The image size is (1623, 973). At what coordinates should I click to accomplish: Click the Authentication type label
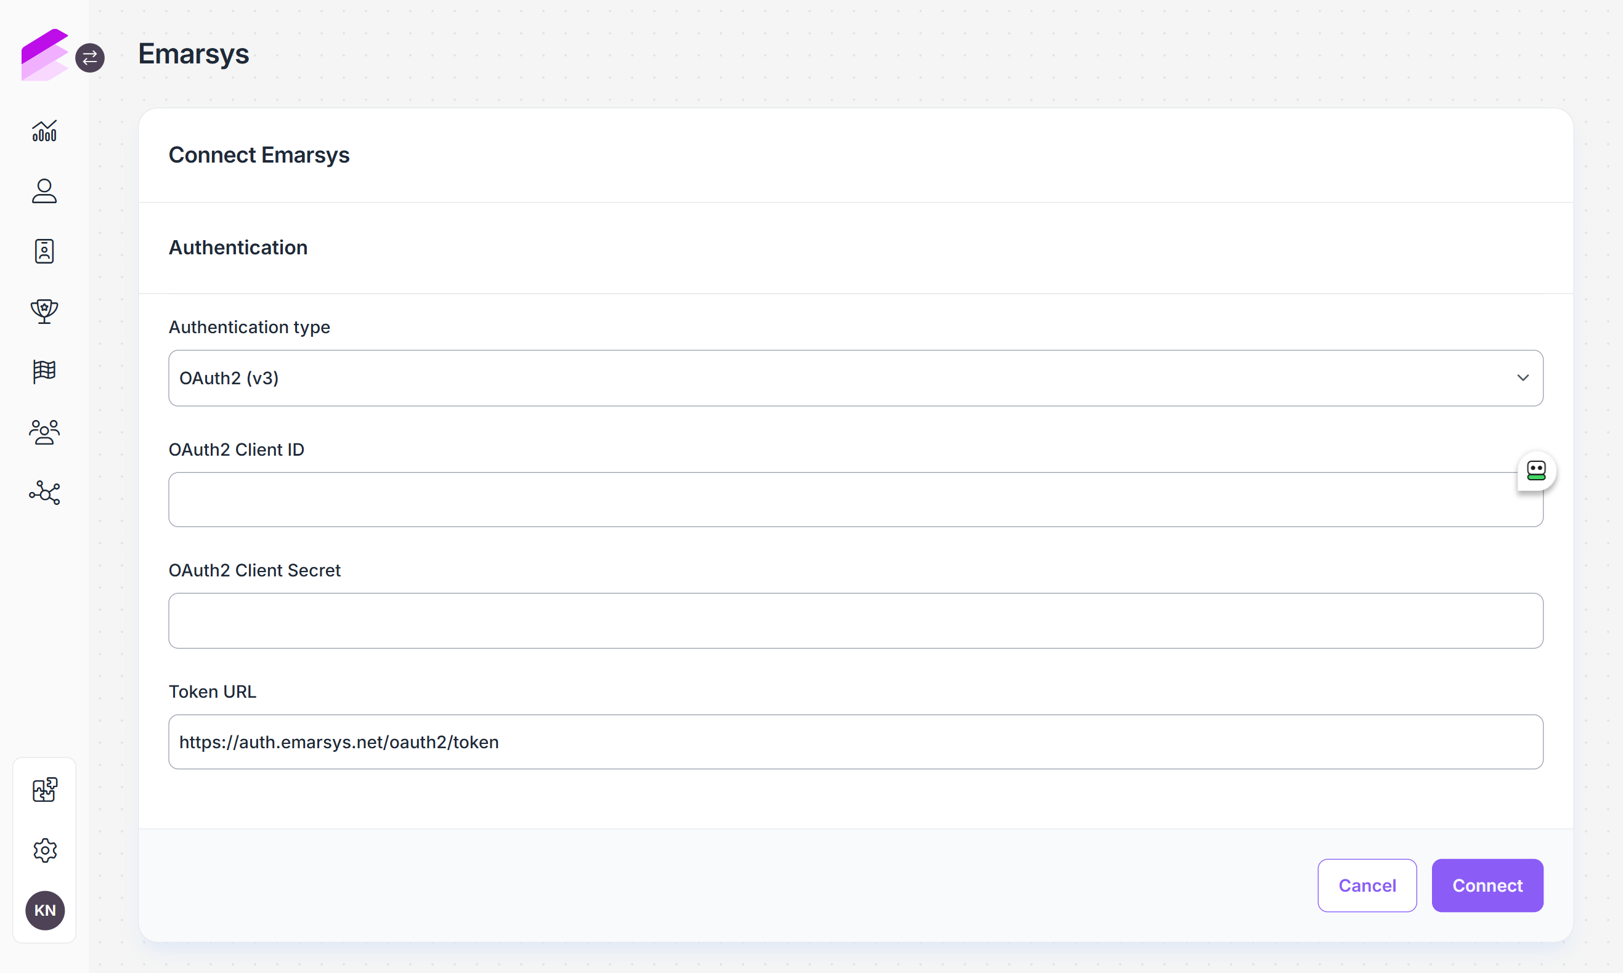click(x=250, y=327)
